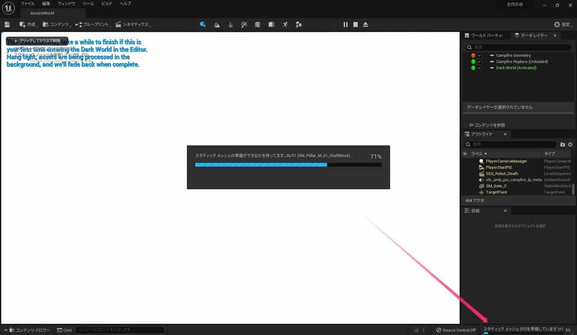Click the Campfire Geometry orange status dot
Viewport: 577px width, 335px height.
473,56
